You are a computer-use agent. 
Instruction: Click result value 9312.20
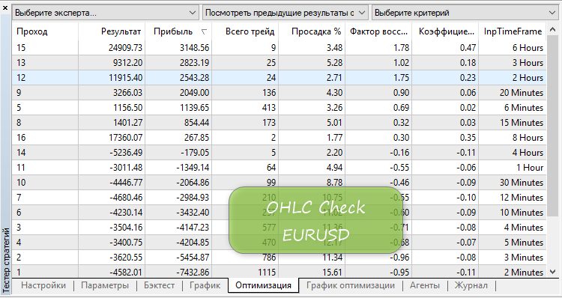(x=127, y=63)
